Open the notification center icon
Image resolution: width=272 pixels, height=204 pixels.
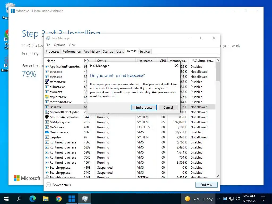(263, 199)
